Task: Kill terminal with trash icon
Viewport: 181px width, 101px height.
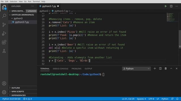Action: [x=166, y=68]
